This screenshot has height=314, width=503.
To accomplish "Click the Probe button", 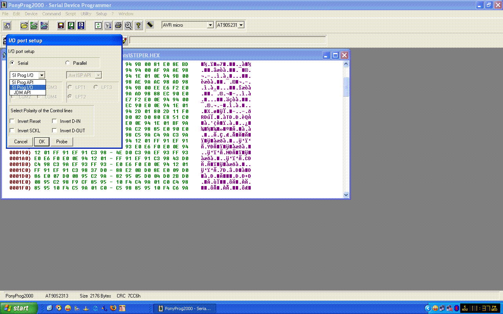I will click(x=62, y=142).
